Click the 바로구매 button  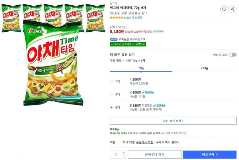(210, 155)
